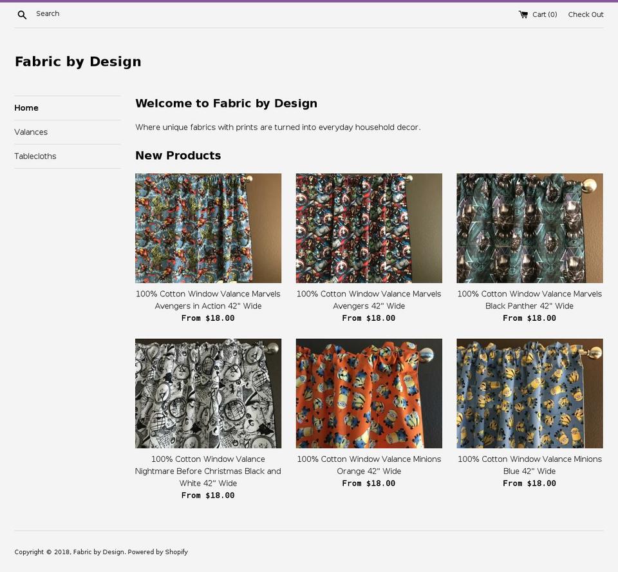The image size is (618, 572).
Task: Click the New Products heading
Action: [178, 155]
